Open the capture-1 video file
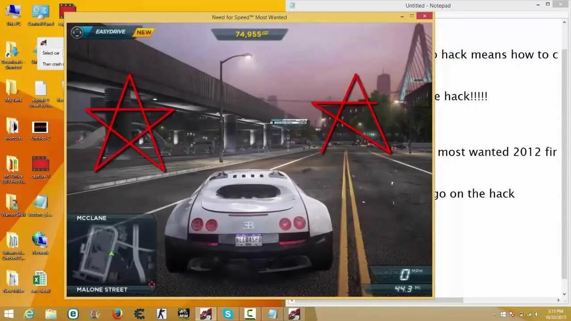This screenshot has height=321, width=571. pos(41,167)
